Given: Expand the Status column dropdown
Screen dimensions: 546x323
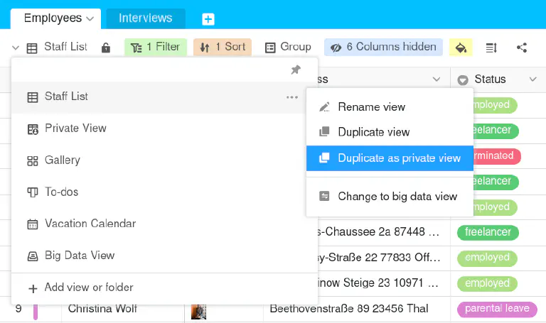Looking at the screenshot, I should [x=532, y=80].
